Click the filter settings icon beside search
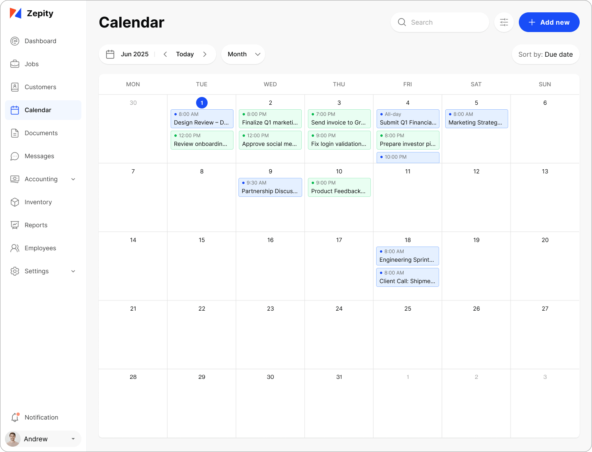 point(504,22)
